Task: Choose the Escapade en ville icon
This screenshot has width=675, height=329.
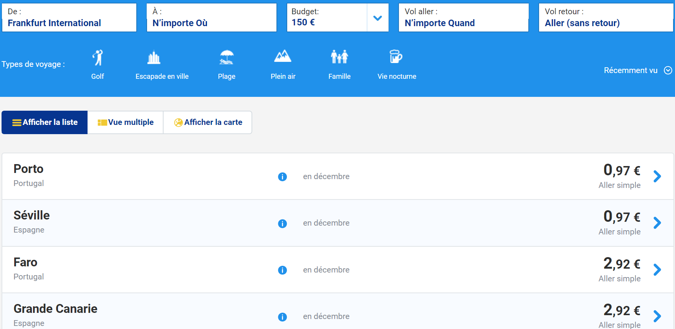Action: click(x=154, y=58)
